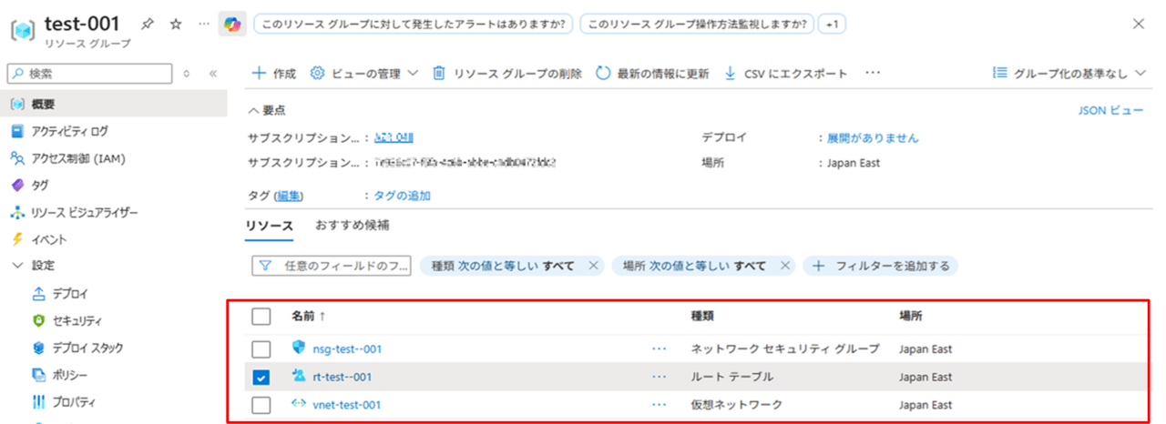Mark test-001 as favorite with star
Viewport: 1166px width, 424px height.
click(177, 25)
